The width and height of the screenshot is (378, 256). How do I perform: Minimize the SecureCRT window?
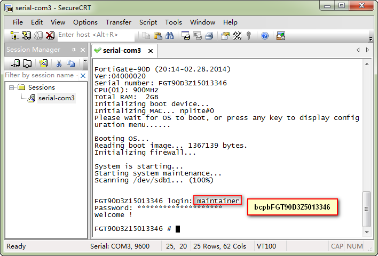click(327, 6)
